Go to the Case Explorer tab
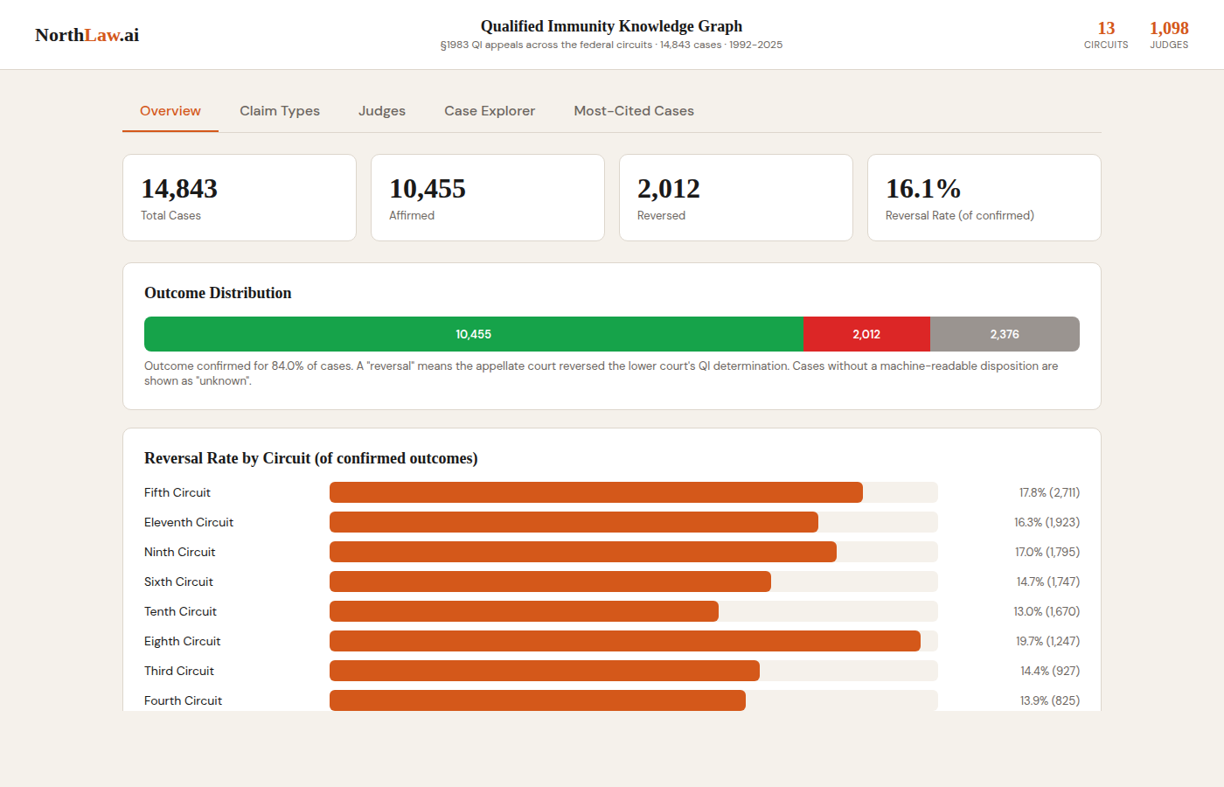1224x787 pixels. [490, 111]
